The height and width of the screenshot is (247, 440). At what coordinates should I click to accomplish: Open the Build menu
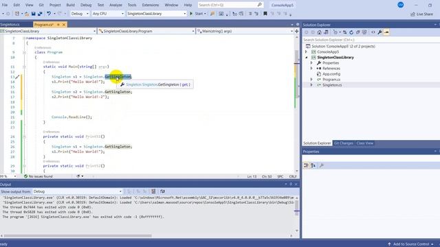[x=70, y=5]
